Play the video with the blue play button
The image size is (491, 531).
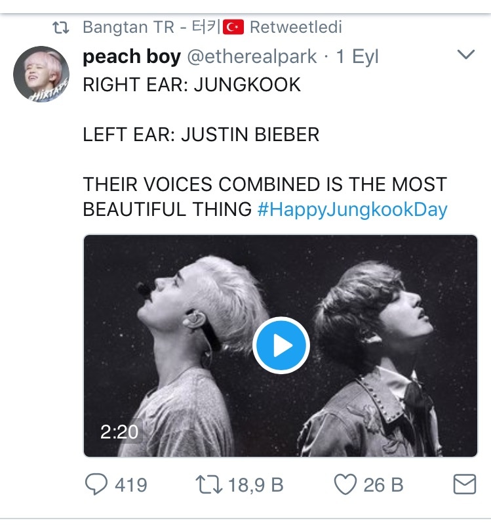click(x=281, y=345)
